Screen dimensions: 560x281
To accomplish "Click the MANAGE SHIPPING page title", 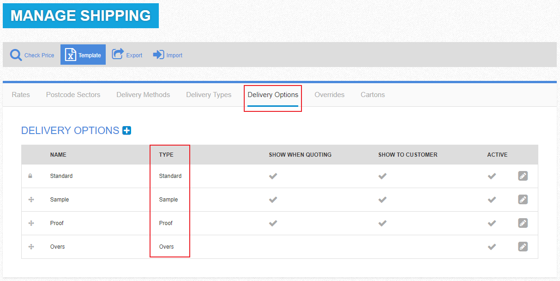I will click(x=81, y=16).
